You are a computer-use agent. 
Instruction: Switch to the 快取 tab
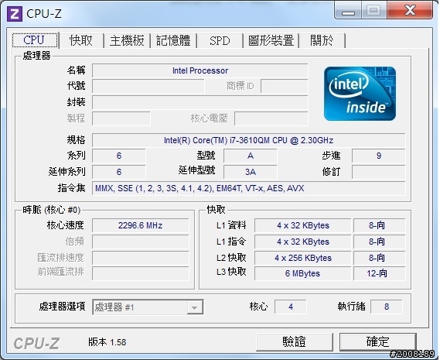tap(81, 40)
